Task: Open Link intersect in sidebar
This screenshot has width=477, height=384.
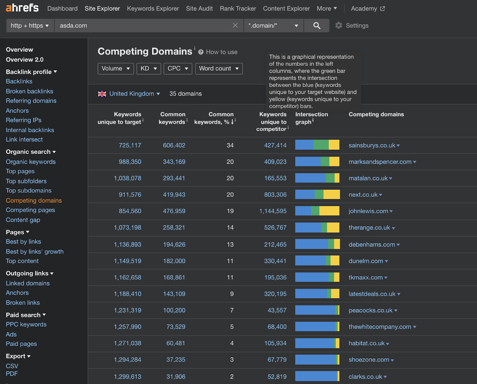Action: point(24,140)
